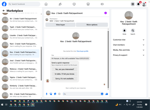Open the purple conversation info icon
150x110 pixels.
(106, 13)
